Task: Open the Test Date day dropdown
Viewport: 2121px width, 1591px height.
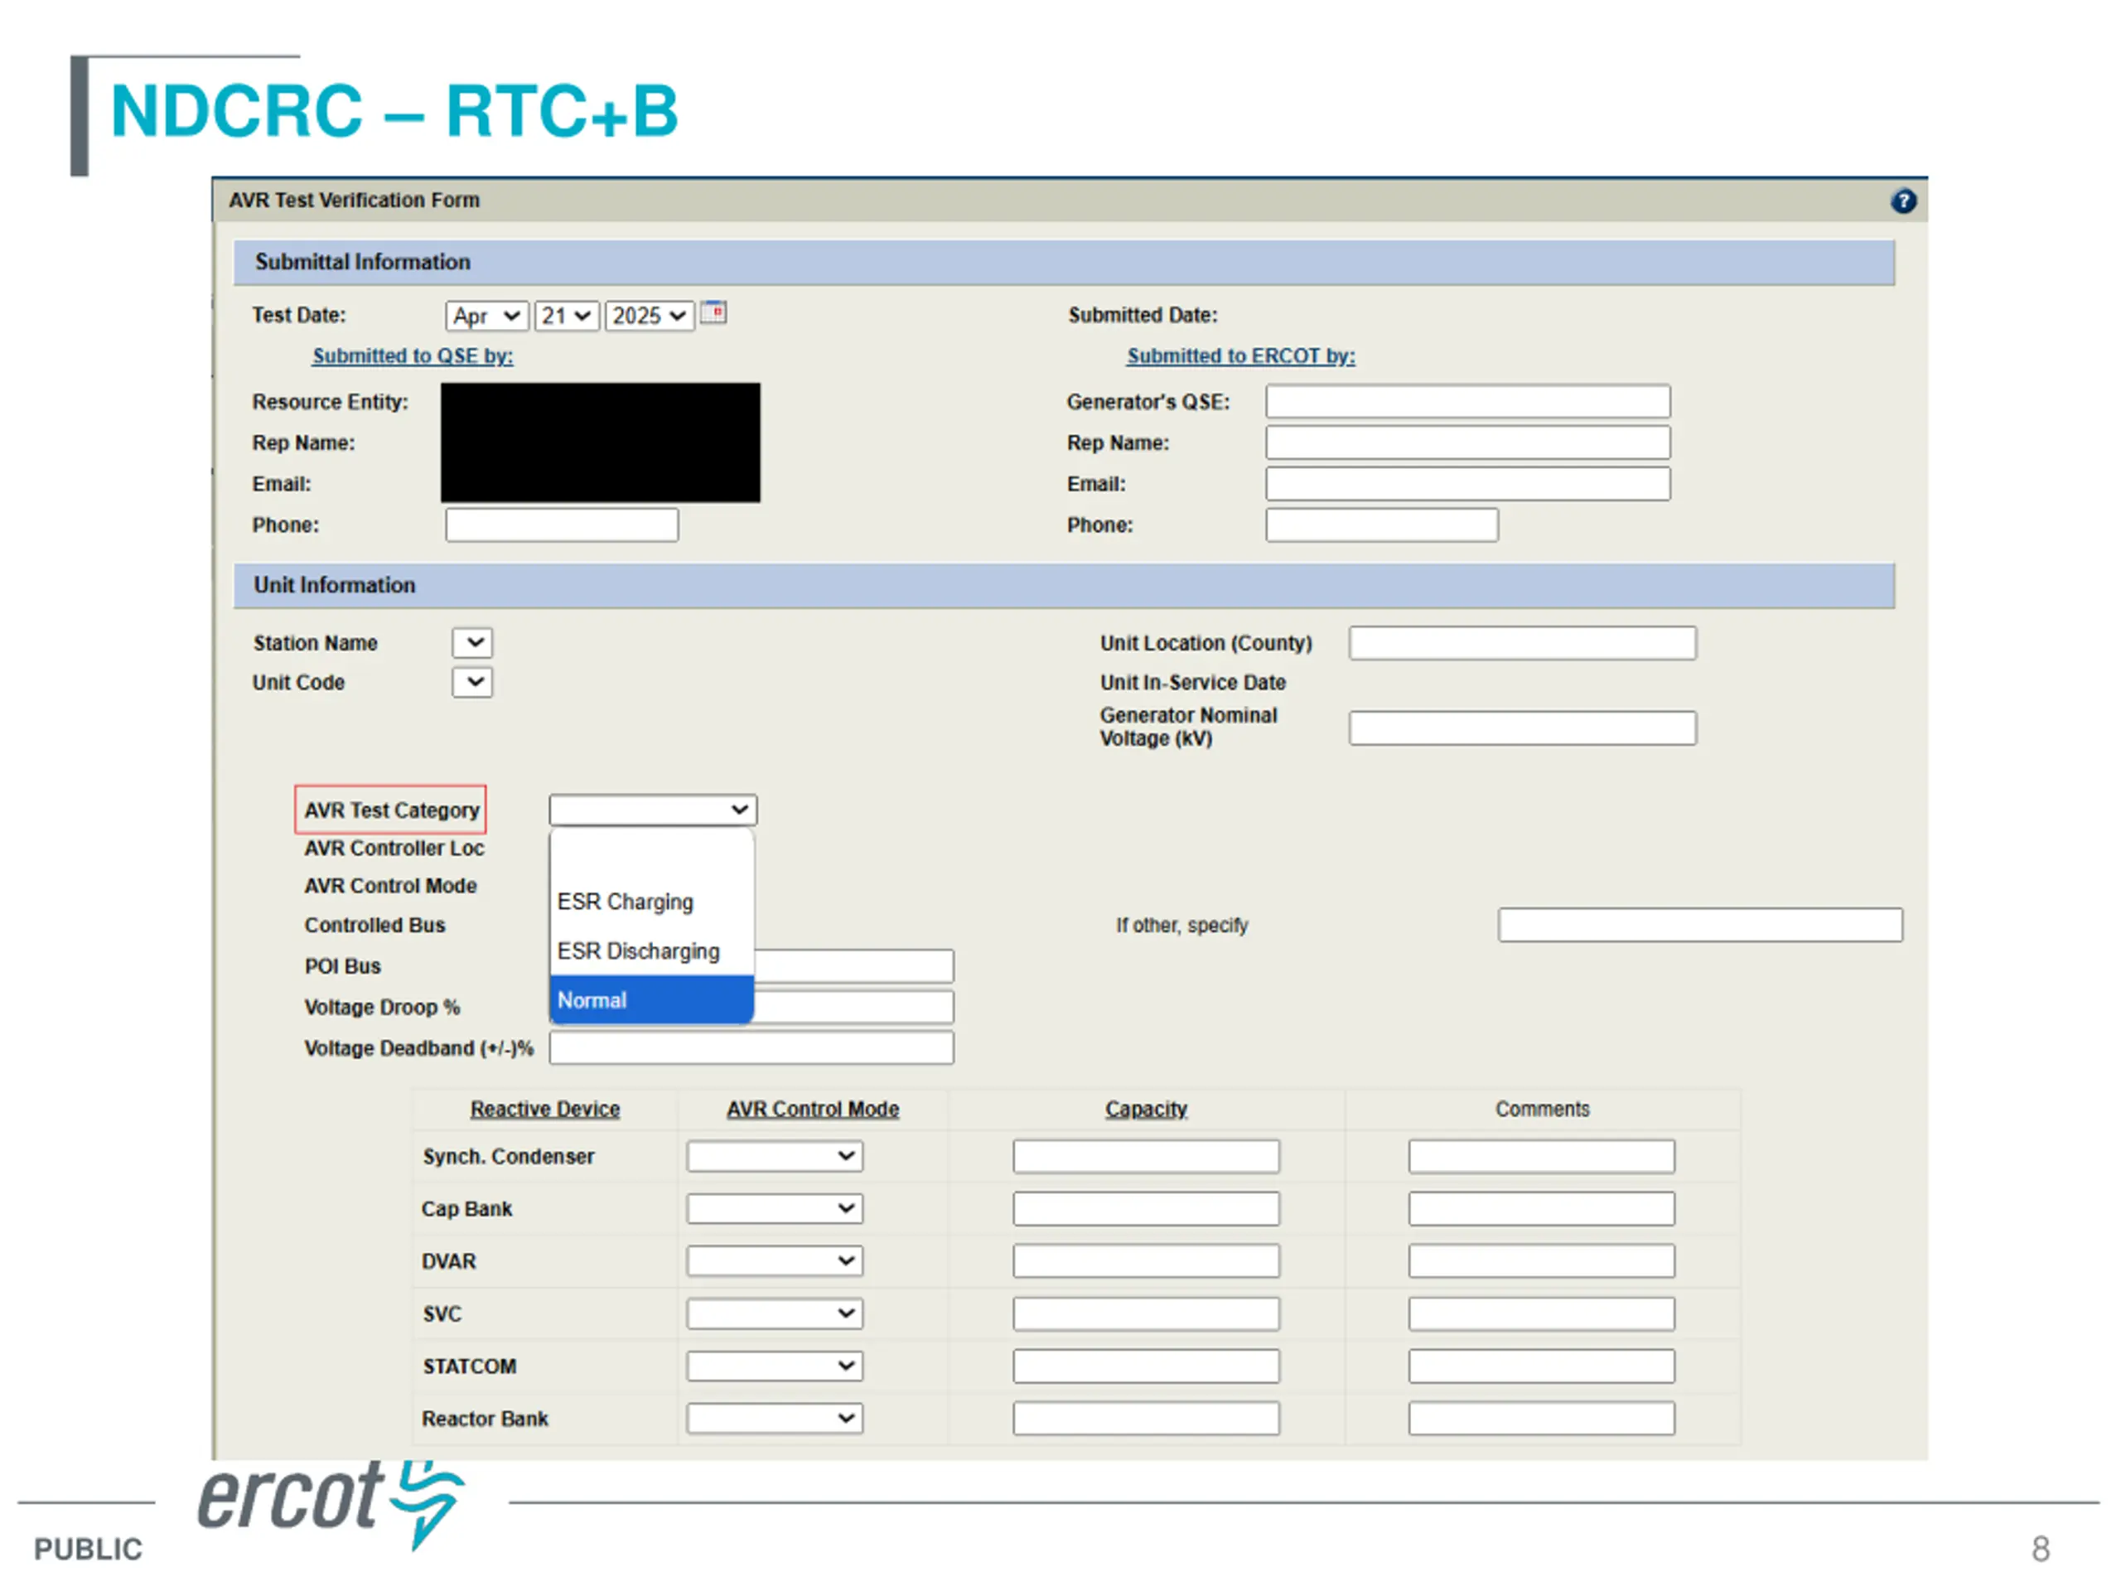Action: [x=567, y=316]
